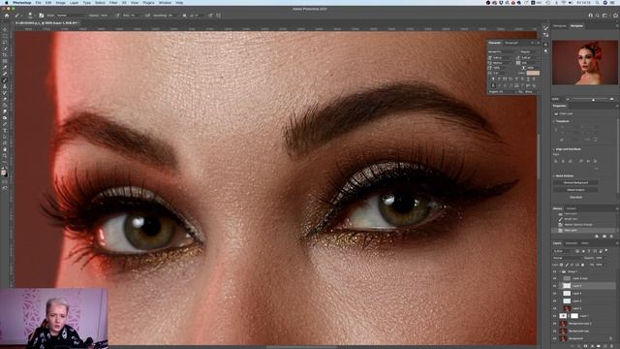Toggle visibility of Layer 2
Image resolution: width=620 pixels, height=349 pixels.
tap(554, 308)
